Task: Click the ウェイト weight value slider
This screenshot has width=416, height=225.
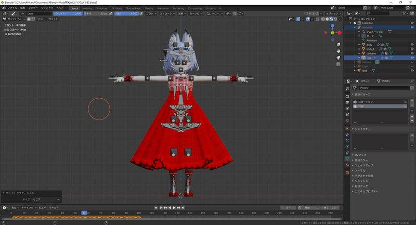Action: (x=68, y=14)
